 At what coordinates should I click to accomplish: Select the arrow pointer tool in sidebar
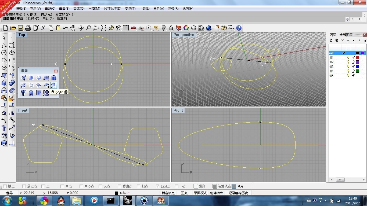pos(4,38)
